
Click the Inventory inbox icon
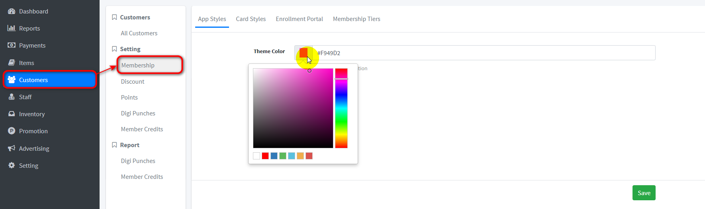12,114
